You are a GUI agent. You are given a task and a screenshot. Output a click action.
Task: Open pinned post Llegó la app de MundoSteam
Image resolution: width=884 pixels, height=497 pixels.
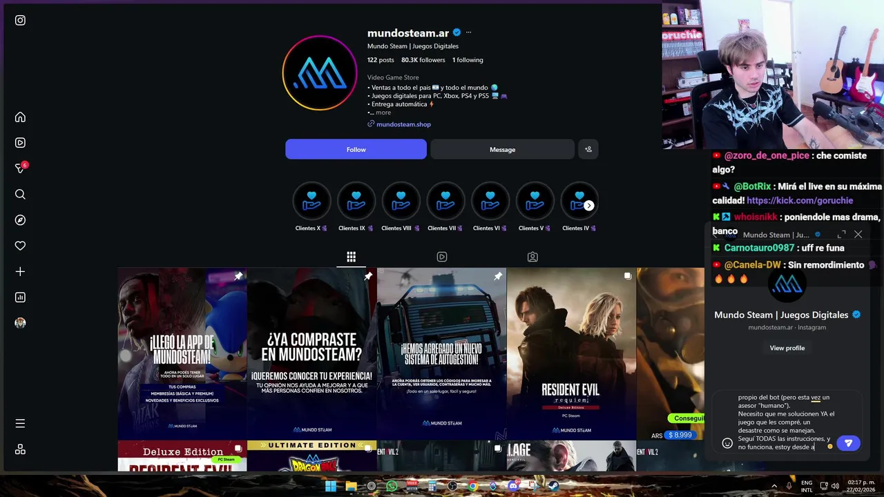pos(182,353)
